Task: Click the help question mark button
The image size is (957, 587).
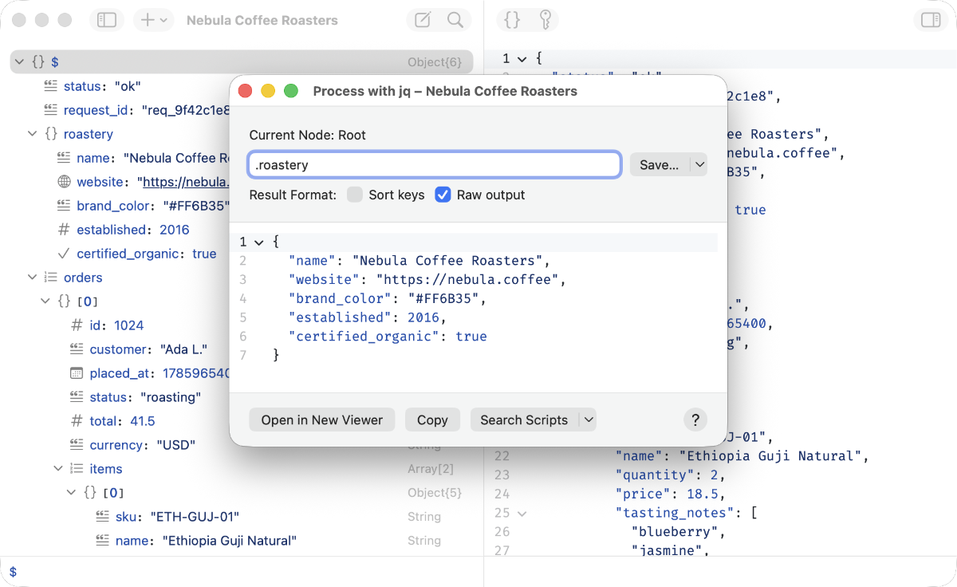Action: click(x=695, y=420)
